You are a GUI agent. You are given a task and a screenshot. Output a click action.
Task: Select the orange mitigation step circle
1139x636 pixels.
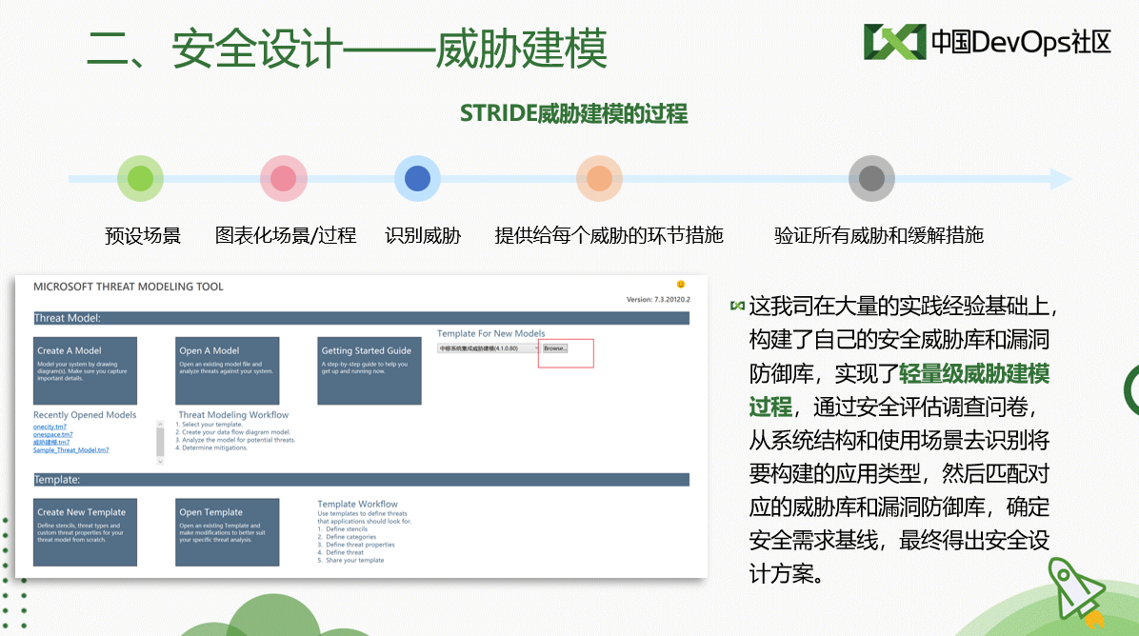(x=599, y=179)
